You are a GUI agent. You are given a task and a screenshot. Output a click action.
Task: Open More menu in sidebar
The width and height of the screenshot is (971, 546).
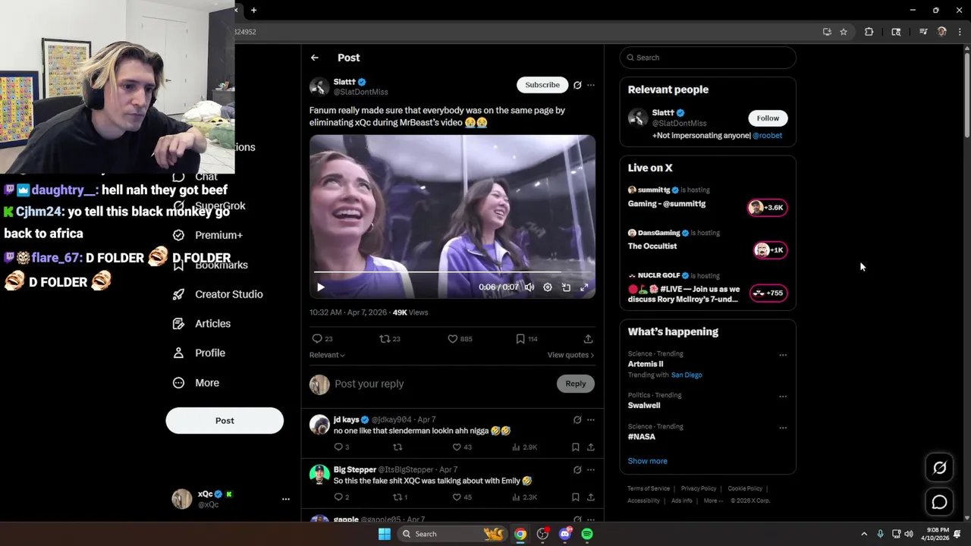196,383
